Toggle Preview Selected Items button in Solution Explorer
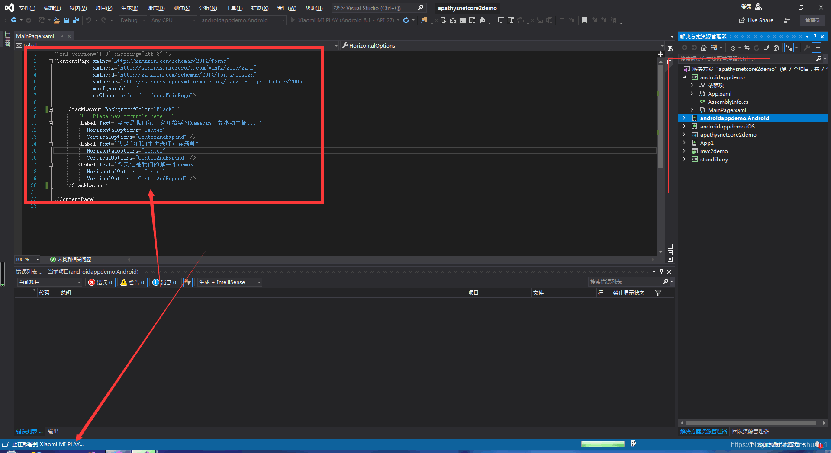This screenshot has width=831, height=453. [817, 48]
